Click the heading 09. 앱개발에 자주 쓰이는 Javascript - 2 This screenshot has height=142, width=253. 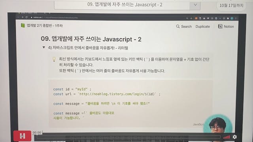[91, 39]
